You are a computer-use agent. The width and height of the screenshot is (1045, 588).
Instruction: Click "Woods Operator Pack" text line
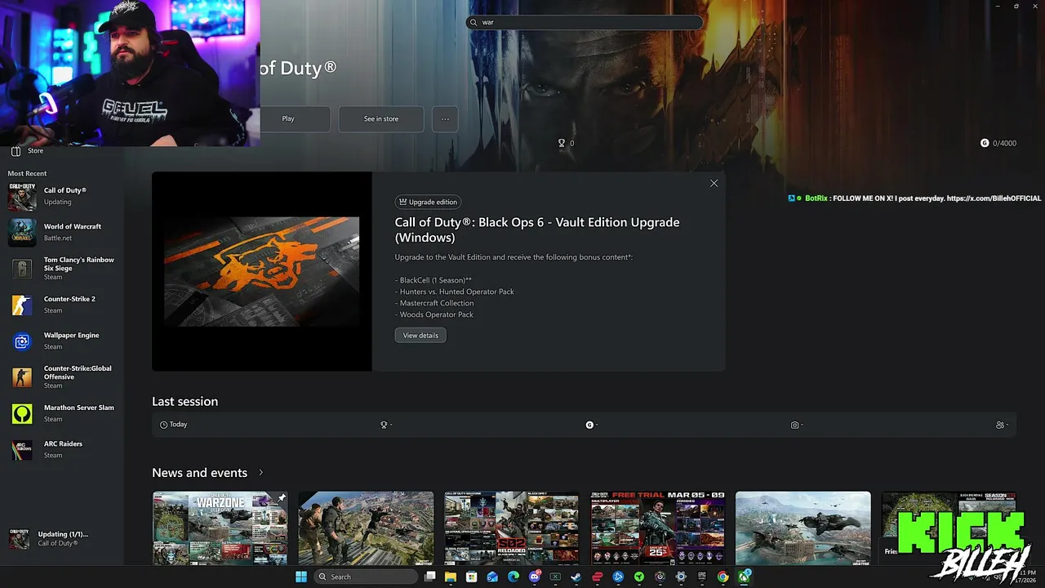click(x=434, y=314)
